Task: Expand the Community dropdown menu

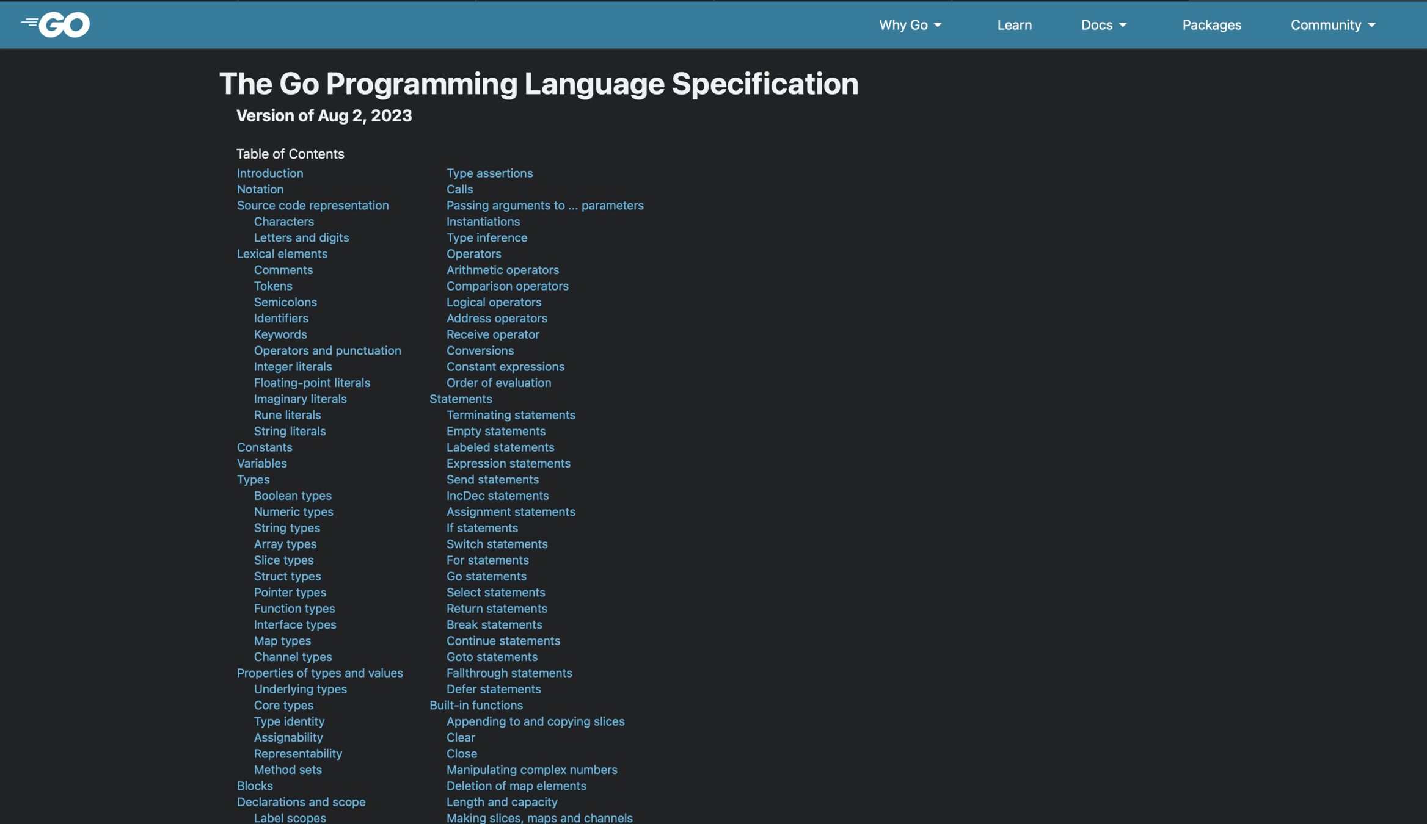Action: pos(1332,25)
